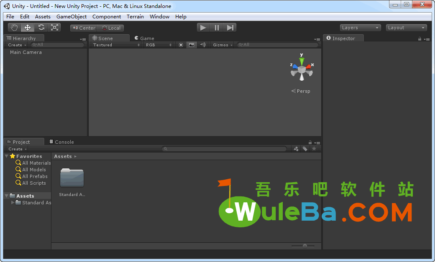Switch to the Project tab
The image size is (435, 262).
24,142
